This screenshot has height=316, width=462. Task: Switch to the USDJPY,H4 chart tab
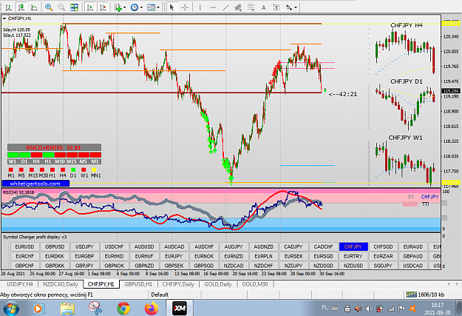tap(20, 284)
